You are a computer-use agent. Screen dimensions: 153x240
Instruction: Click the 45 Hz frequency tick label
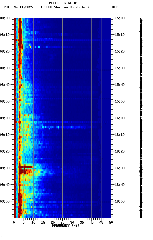101,222
